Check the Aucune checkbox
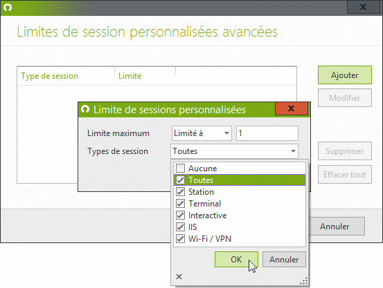The image size is (383, 288). pyautogui.click(x=181, y=168)
